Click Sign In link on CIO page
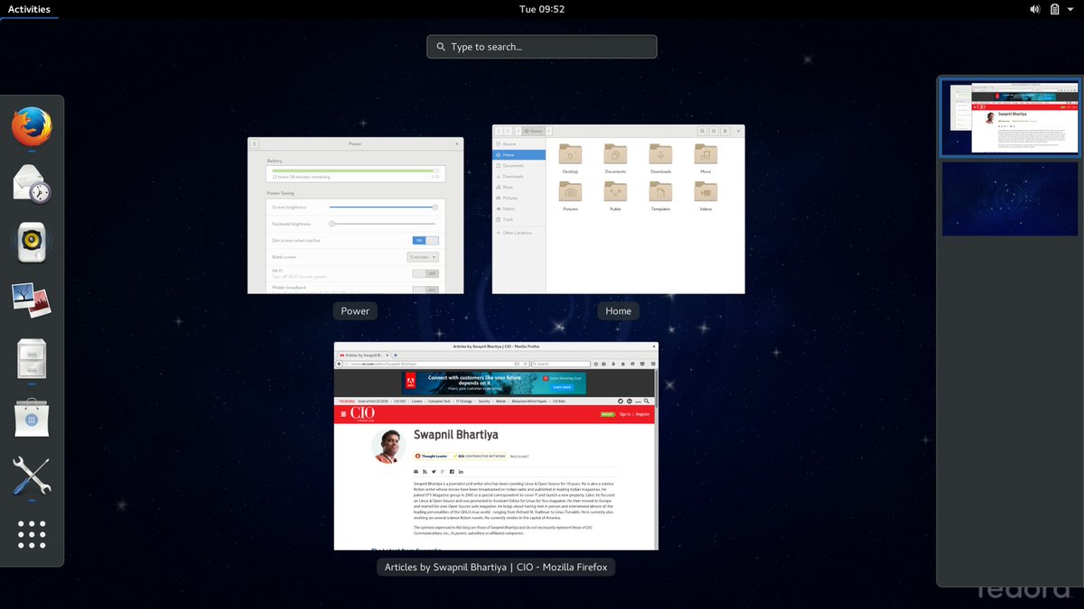The image size is (1084, 609). coord(625,414)
